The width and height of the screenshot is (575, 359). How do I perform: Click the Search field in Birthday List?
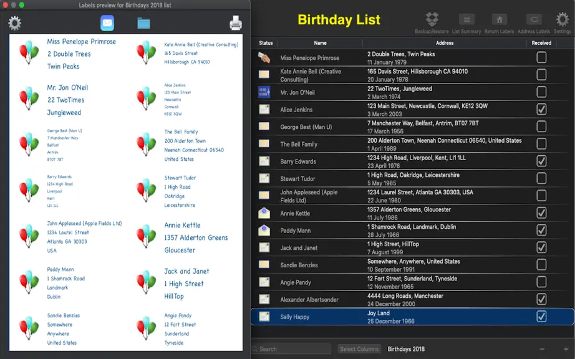pyautogui.click(x=291, y=349)
